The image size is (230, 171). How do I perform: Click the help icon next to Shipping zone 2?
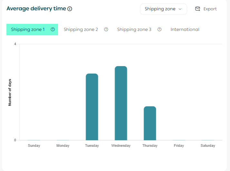[106, 29]
